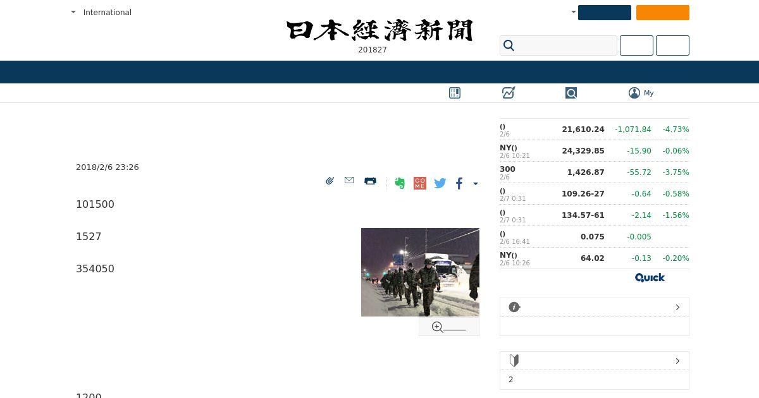Viewport: 759px width, 398px height.
Task: Click the article timestamp 2018/2/6 23:26
Action: (x=108, y=167)
